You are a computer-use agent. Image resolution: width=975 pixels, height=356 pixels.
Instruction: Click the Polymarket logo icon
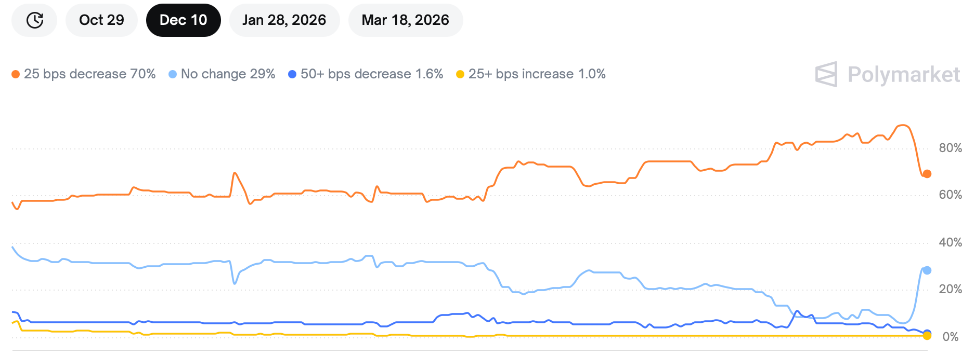point(826,74)
